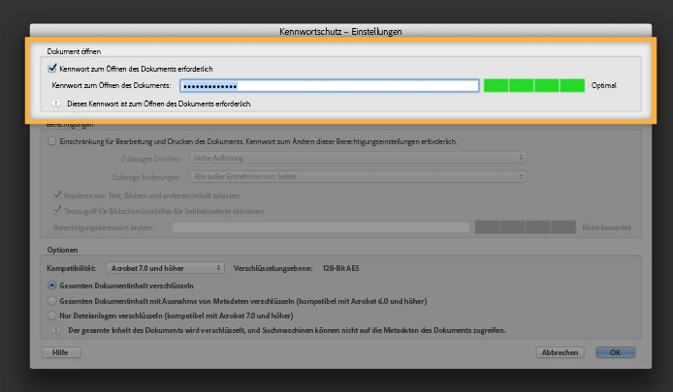Uncheck Kennwort zum Öffnen des Dokuments erforderlich
This screenshot has width=673, height=392.
pyautogui.click(x=52, y=68)
